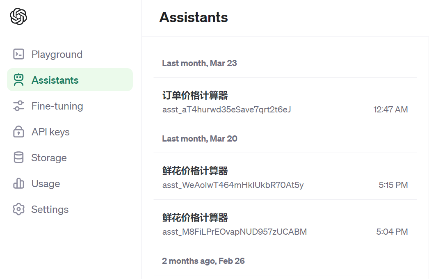The height and width of the screenshot is (279, 429).
Task: Open the Playground section
Action: click(x=70, y=54)
